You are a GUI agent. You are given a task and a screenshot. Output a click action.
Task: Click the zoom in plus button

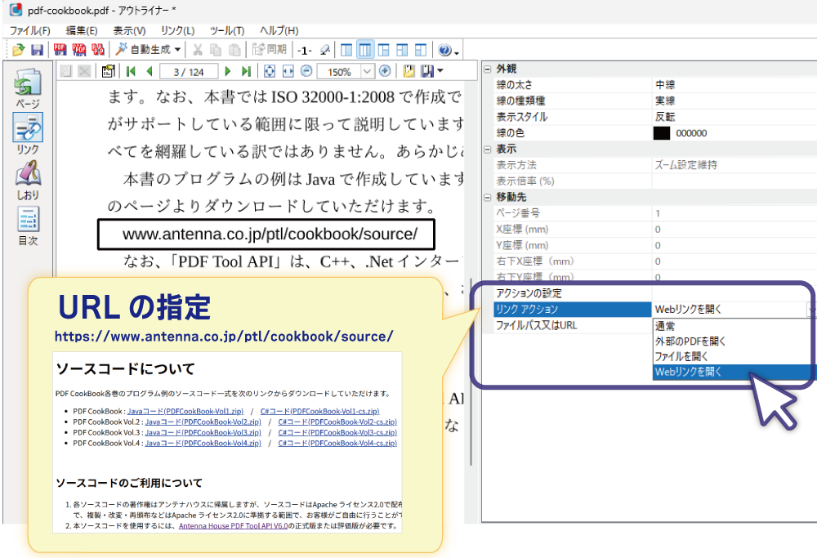point(385,71)
